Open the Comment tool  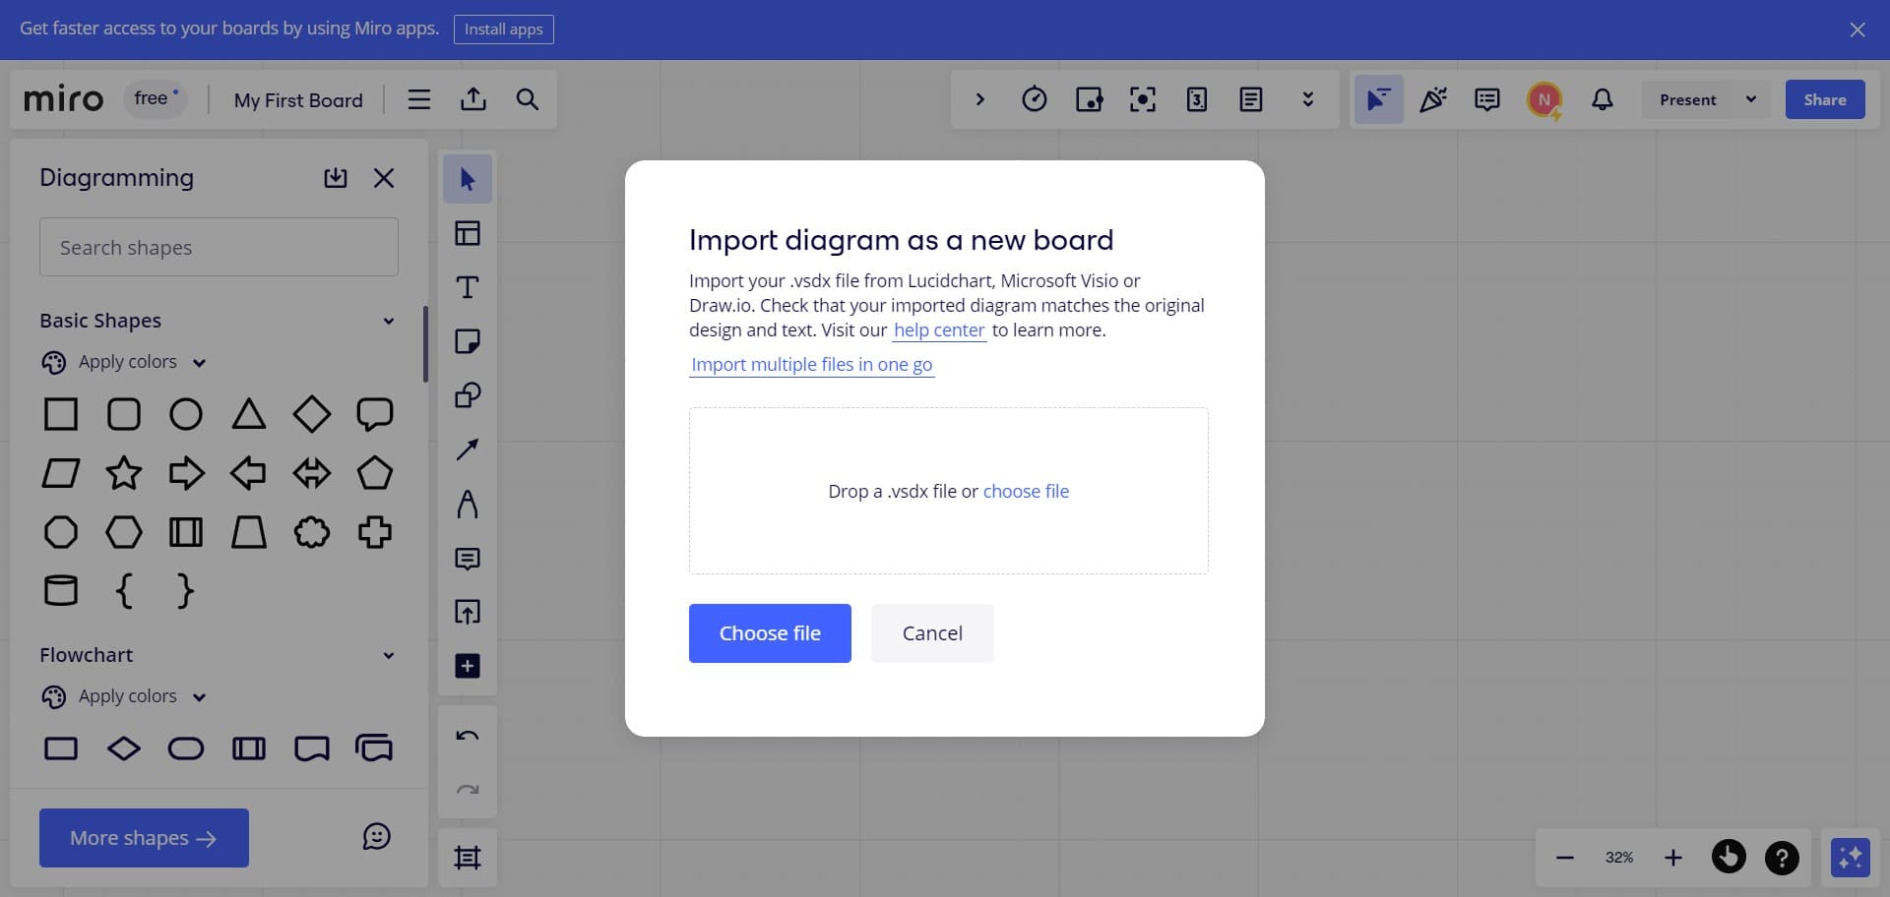pyautogui.click(x=468, y=558)
